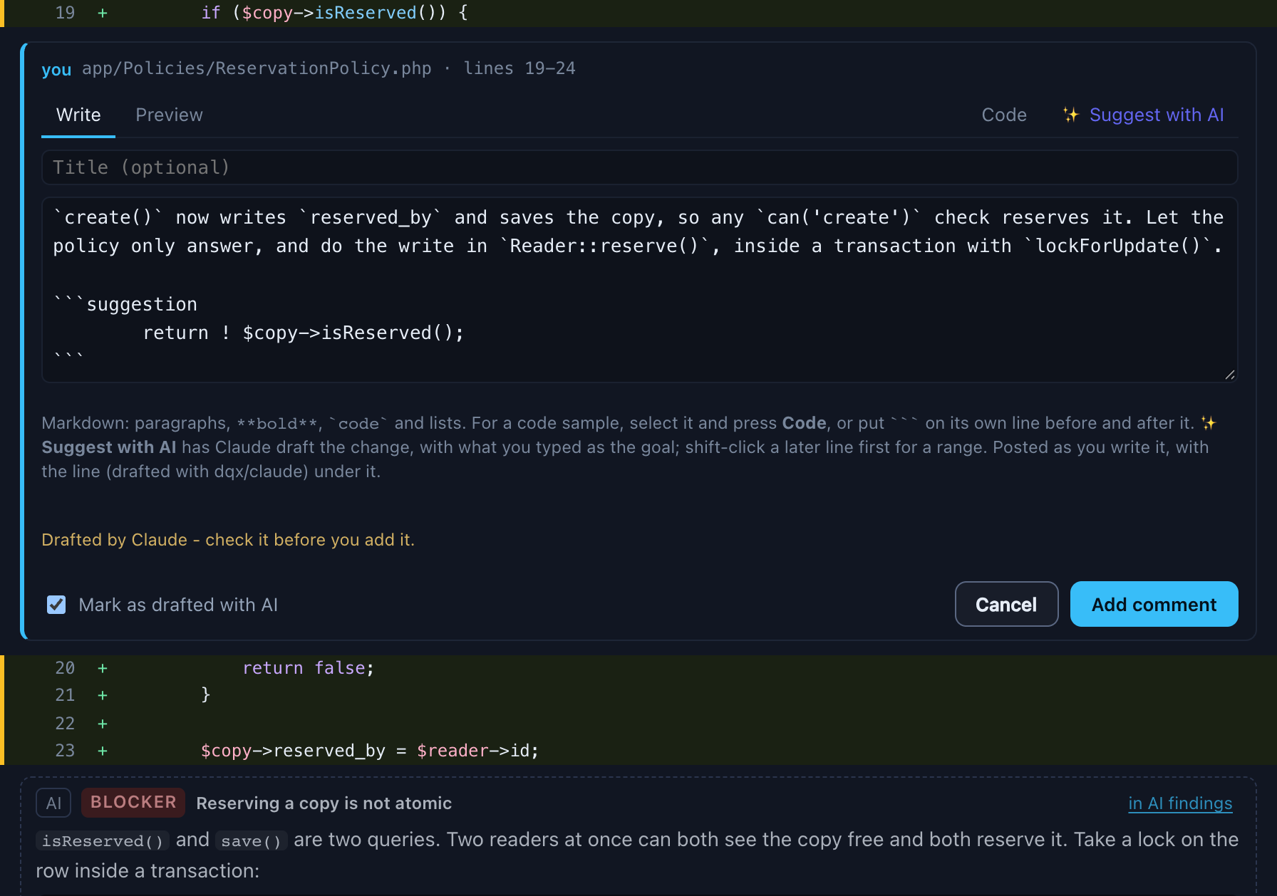Click the sparkle icon beside Suggest with AI
Image resolution: width=1277 pixels, height=896 pixels.
pyautogui.click(x=1070, y=115)
